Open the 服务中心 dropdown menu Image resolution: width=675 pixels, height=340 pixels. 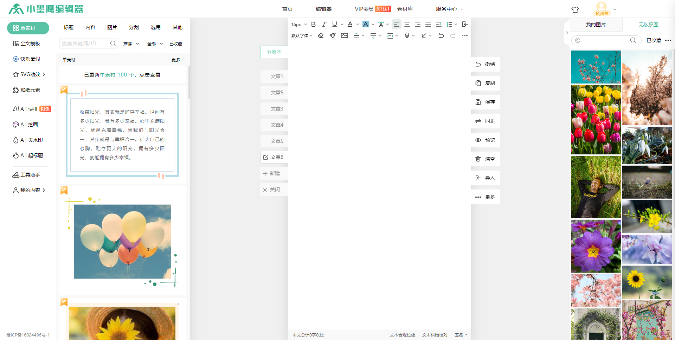click(450, 9)
